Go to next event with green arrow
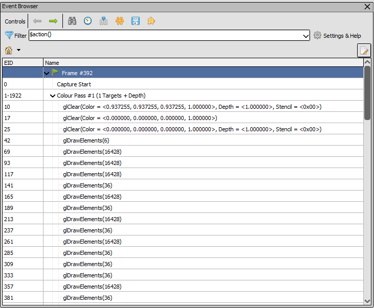This screenshot has height=308, width=374. [x=53, y=21]
